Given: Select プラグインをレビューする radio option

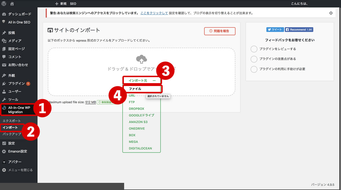Looking at the screenshot, I should [254, 49].
